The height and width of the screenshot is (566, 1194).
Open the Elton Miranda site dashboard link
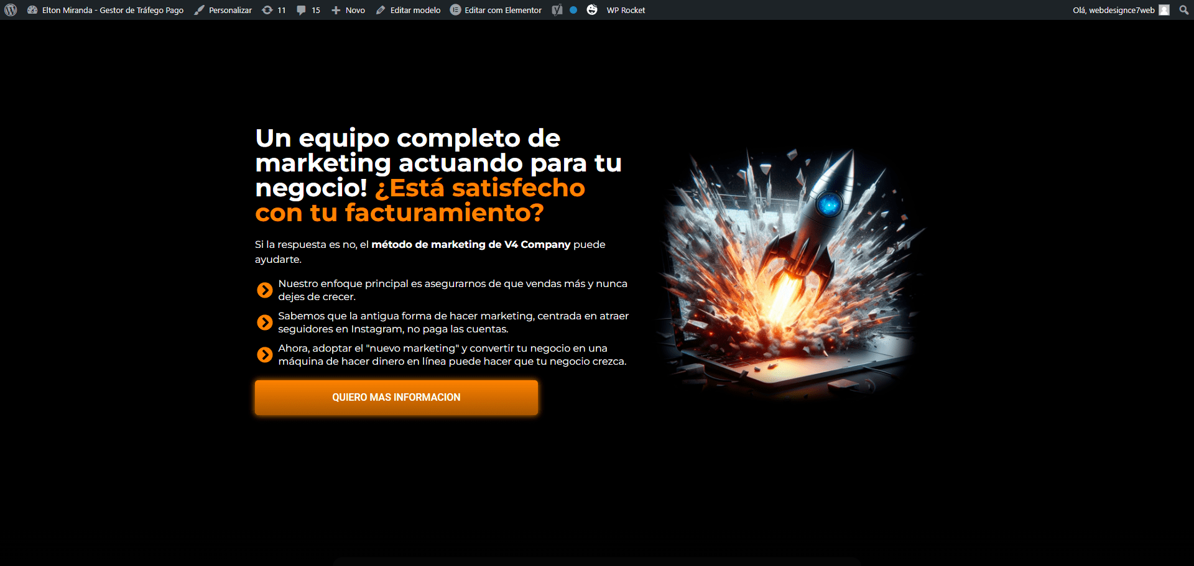(105, 10)
